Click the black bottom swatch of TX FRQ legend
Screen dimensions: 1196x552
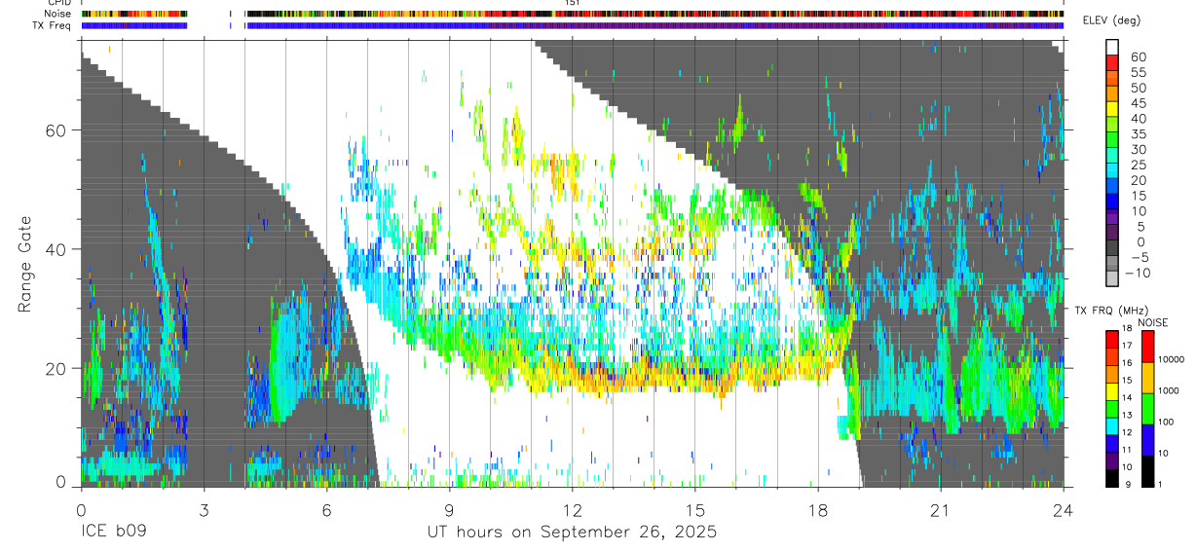point(1112,478)
